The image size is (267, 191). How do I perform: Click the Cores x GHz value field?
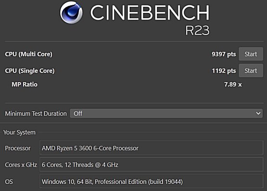point(151,165)
